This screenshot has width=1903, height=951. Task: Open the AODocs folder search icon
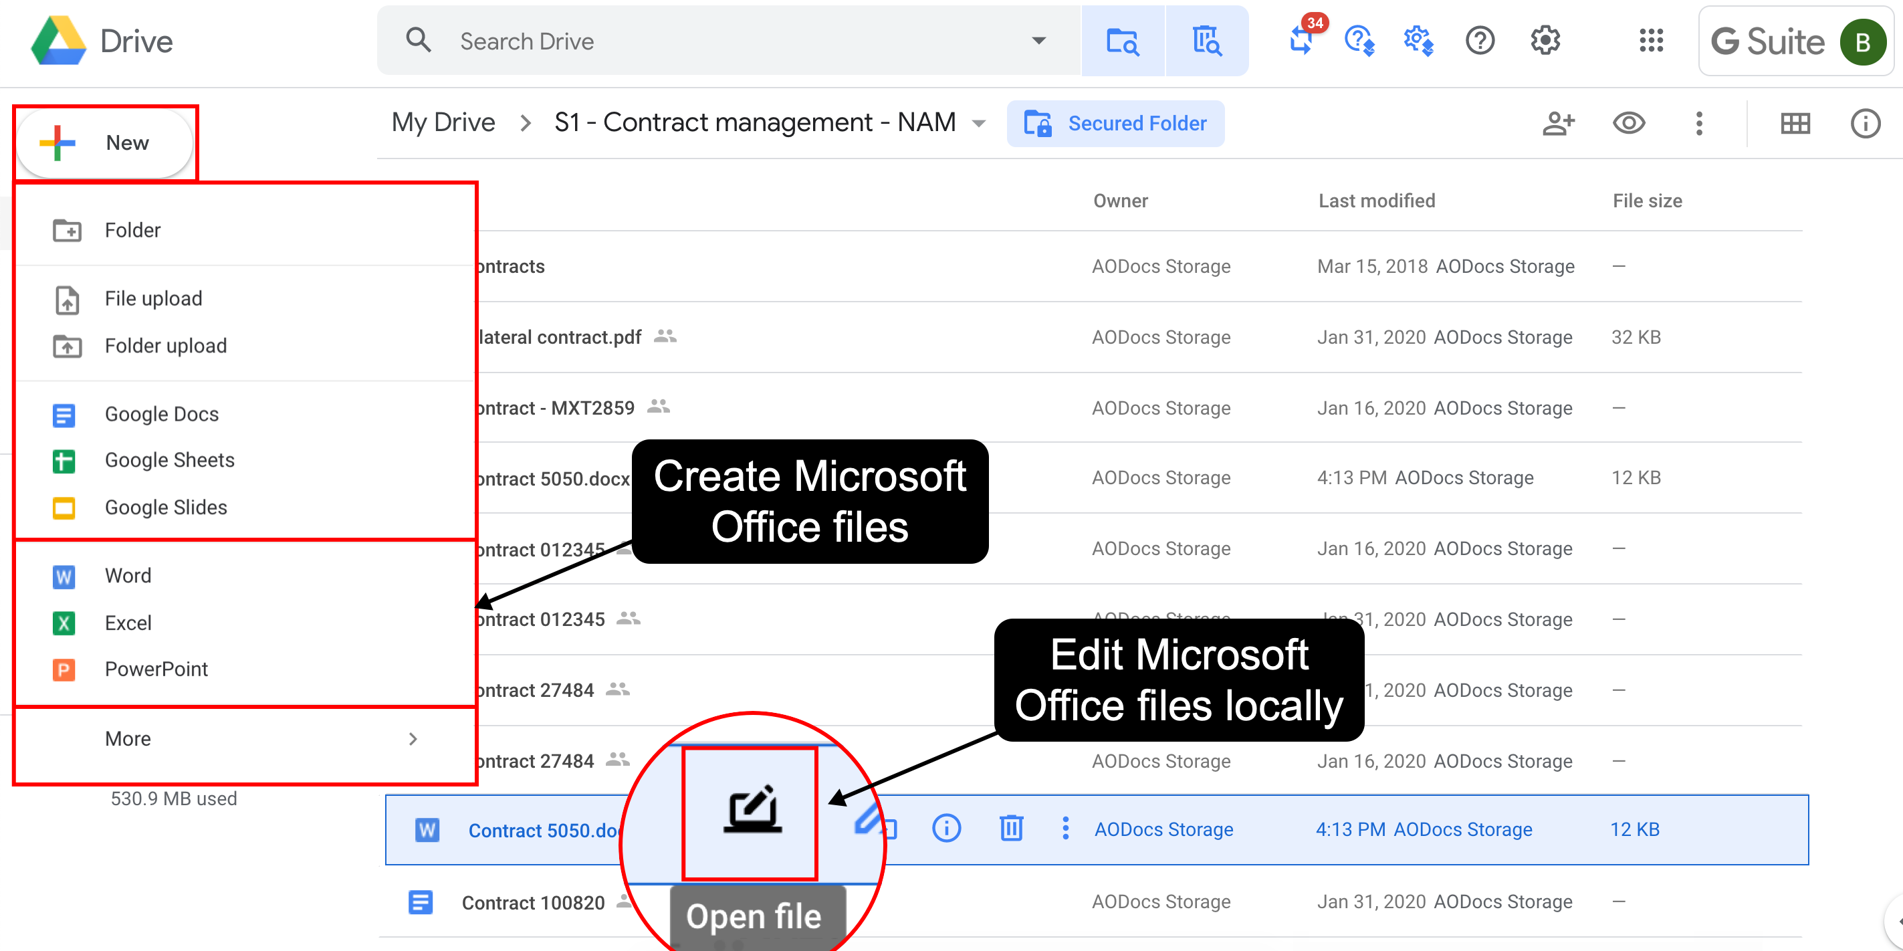tap(1123, 41)
